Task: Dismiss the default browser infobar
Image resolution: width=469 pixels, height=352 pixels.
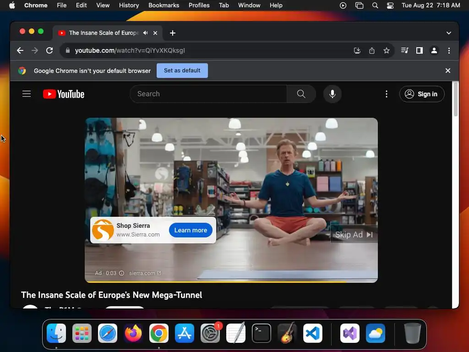Action: [448, 71]
